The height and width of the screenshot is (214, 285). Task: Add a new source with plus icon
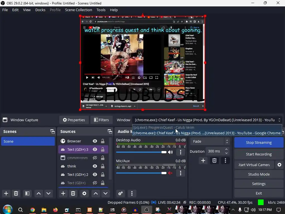(x=63, y=193)
